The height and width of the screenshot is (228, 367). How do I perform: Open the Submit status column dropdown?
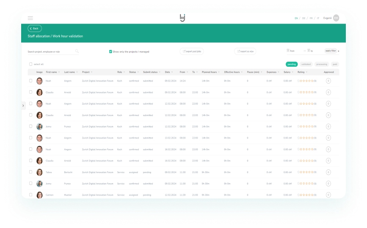pyautogui.click(x=160, y=72)
